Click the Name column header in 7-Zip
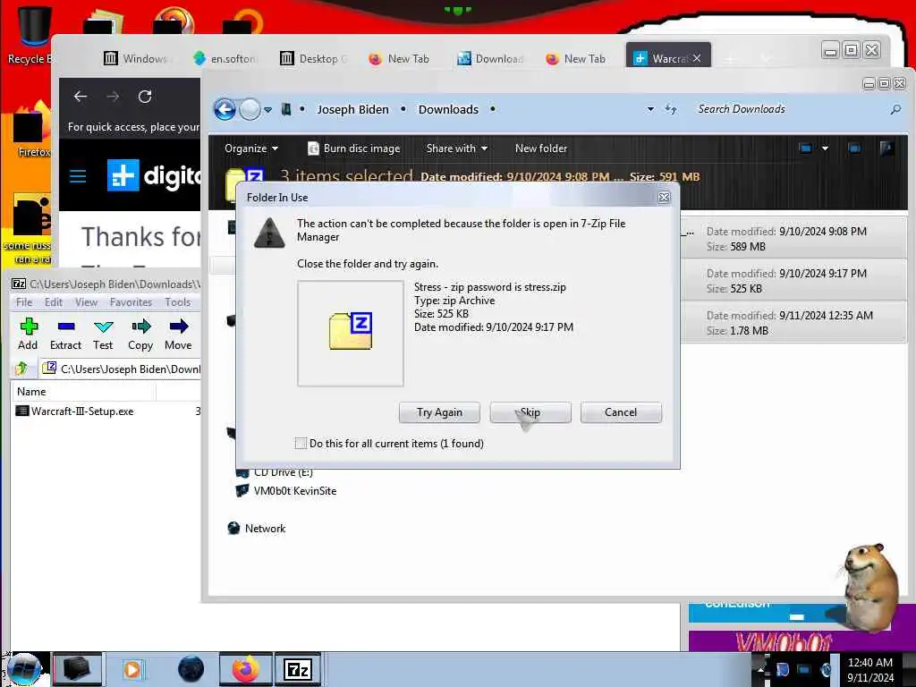This screenshot has width=916, height=687. pyautogui.click(x=83, y=392)
